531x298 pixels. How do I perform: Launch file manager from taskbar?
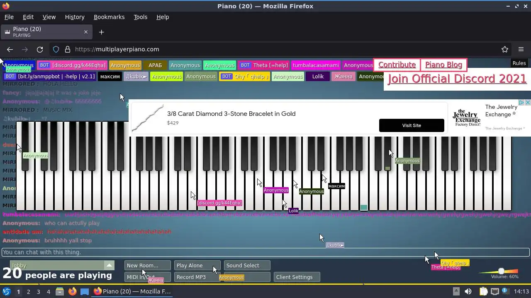click(59, 291)
